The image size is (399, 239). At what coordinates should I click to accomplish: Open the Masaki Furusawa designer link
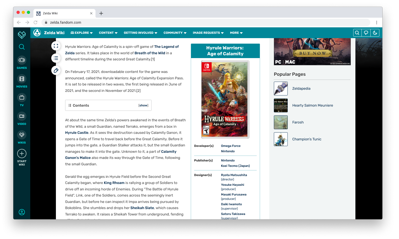[x=234, y=194]
